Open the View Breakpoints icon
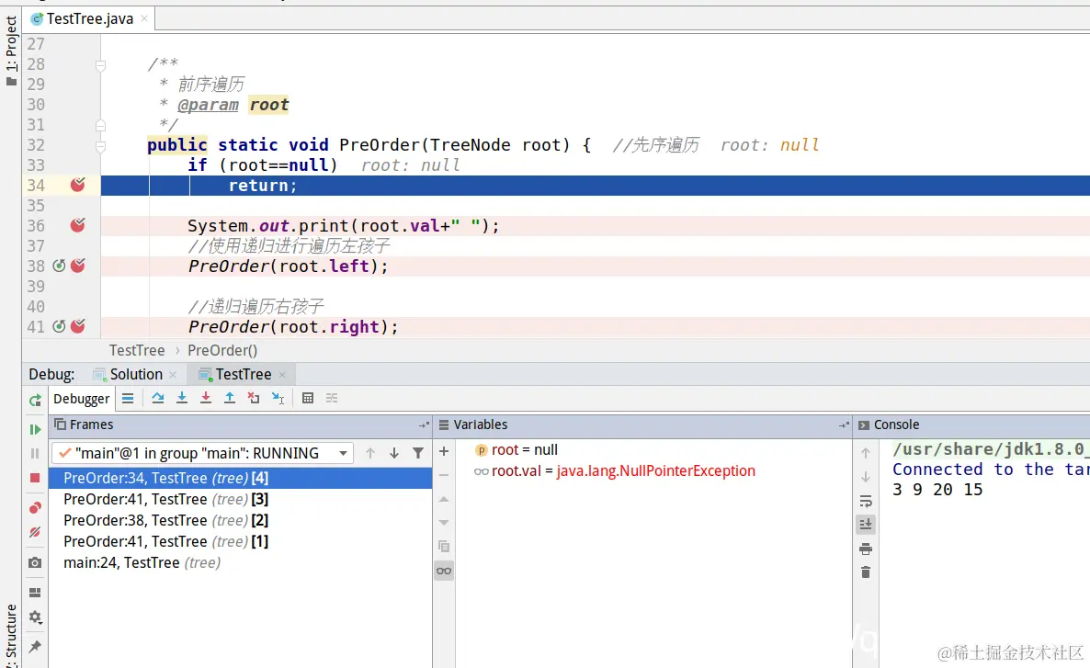The width and height of the screenshot is (1090, 668). click(x=35, y=508)
